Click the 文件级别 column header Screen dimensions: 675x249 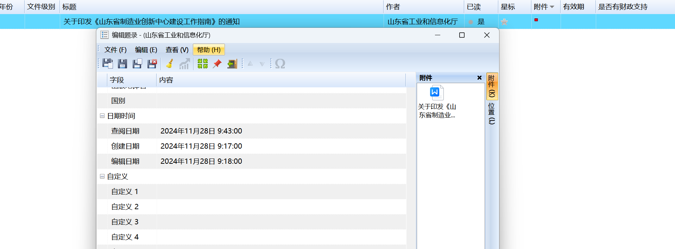(x=42, y=7)
